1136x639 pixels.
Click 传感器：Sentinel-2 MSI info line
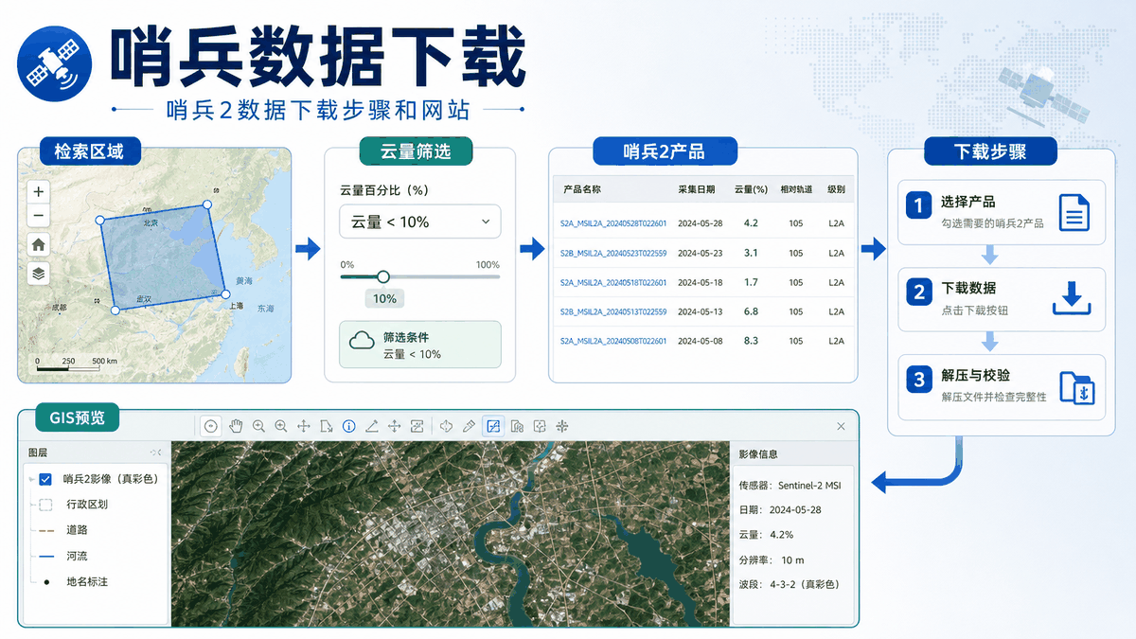pos(790,486)
